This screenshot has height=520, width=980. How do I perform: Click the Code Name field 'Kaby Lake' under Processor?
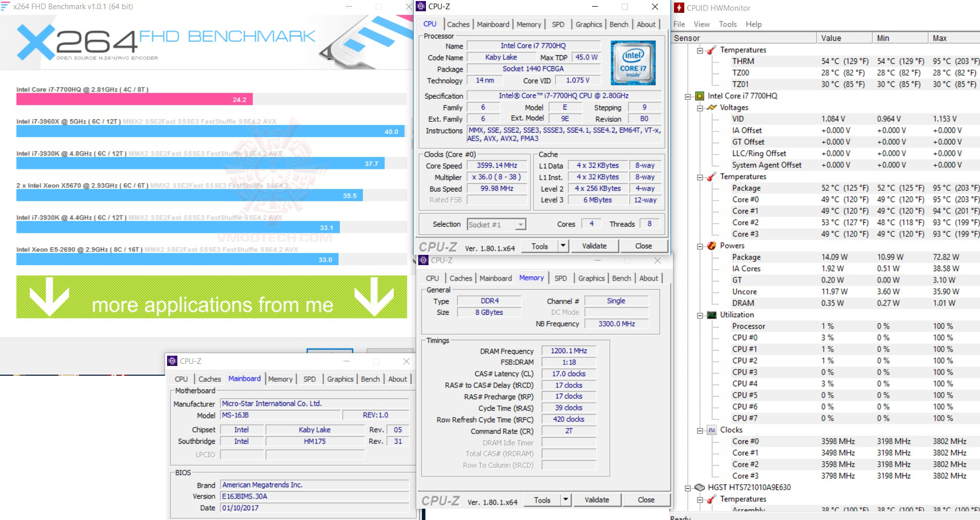click(501, 57)
